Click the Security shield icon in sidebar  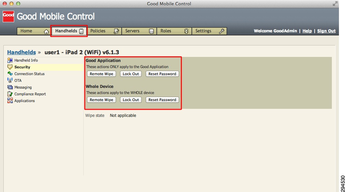click(x=10, y=67)
